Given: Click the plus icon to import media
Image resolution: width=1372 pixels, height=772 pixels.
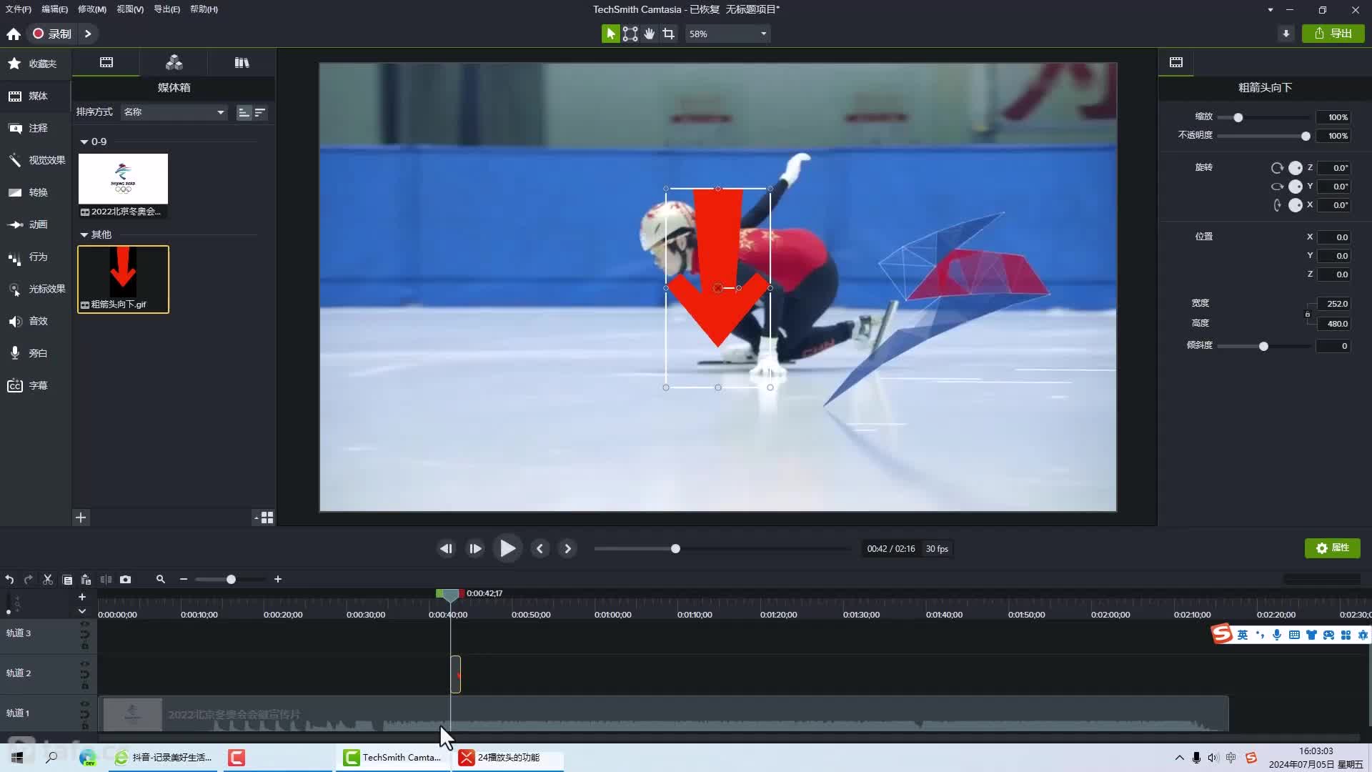Looking at the screenshot, I should pyautogui.click(x=81, y=518).
